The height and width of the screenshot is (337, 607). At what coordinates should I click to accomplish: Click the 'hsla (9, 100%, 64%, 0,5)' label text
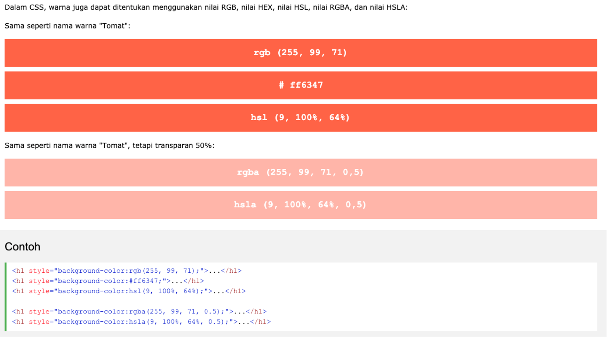[300, 204]
